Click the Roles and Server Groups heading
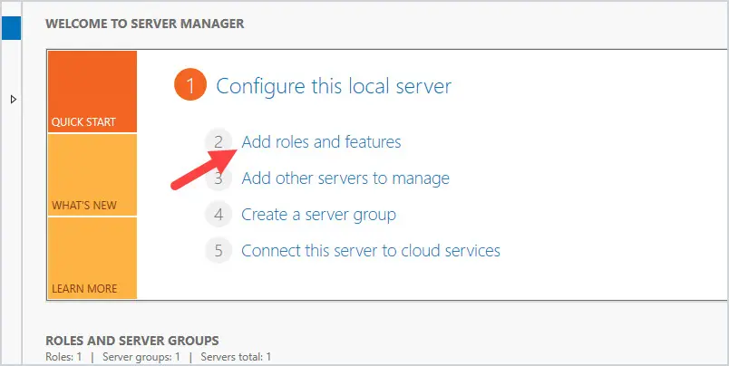This screenshot has width=729, height=366. [132, 341]
